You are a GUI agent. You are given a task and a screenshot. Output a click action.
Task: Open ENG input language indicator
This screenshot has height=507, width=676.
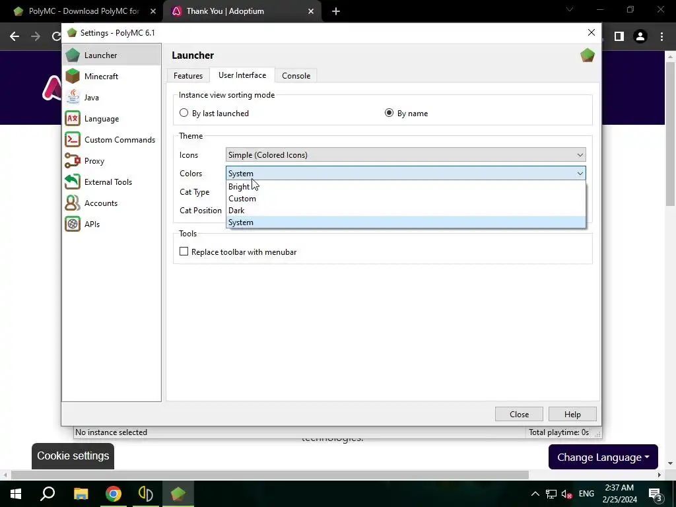(x=586, y=494)
